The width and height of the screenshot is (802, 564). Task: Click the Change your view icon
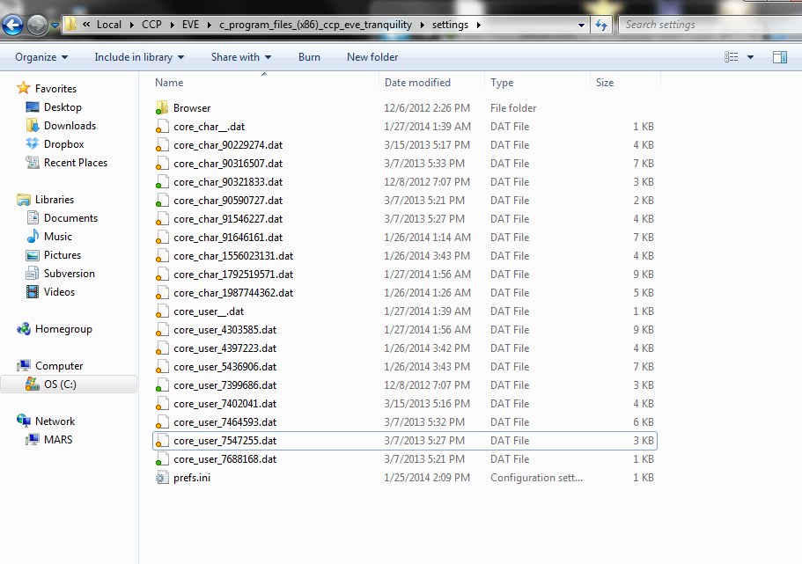pyautogui.click(x=731, y=57)
